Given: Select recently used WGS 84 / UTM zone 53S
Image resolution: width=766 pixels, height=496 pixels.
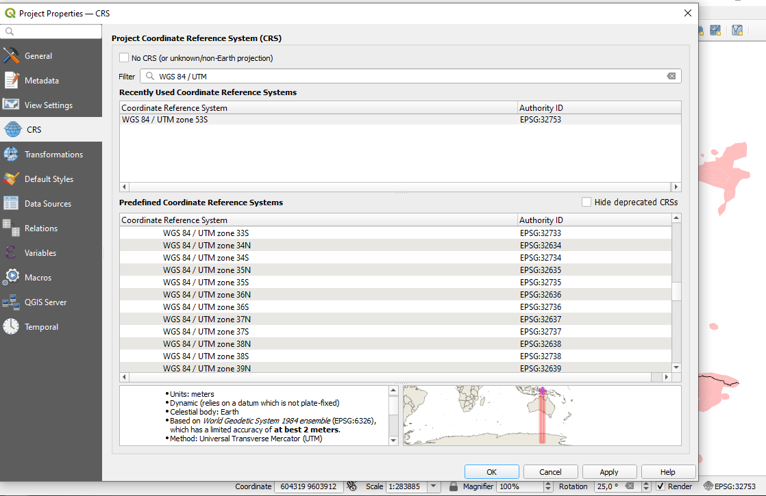Looking at the screenshot, I should coord(400,120).
